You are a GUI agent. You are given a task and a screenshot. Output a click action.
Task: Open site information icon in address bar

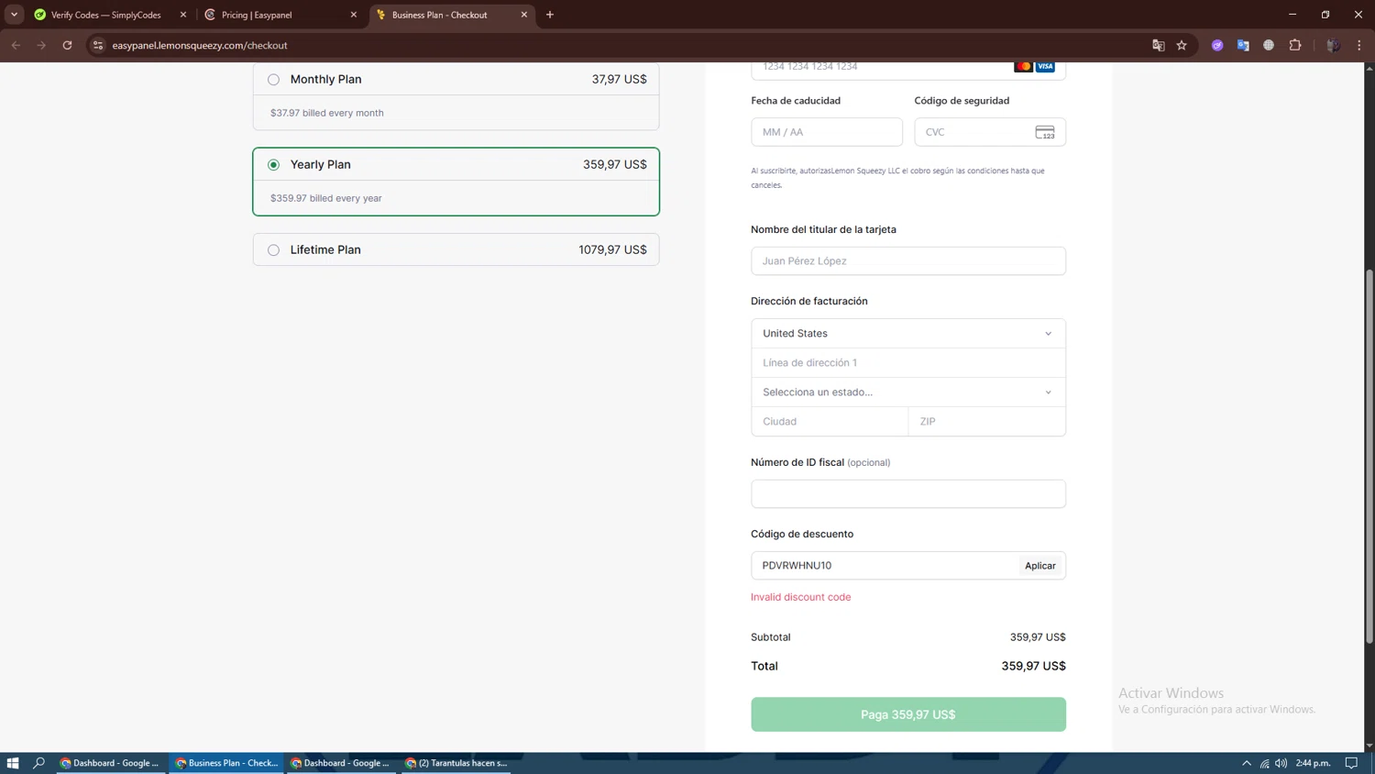pos(98,45)
